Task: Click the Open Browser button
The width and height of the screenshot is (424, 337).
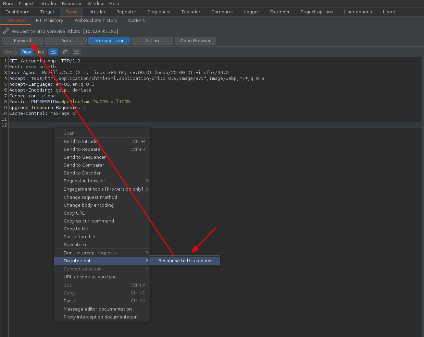Action: (x=196, y=41)
